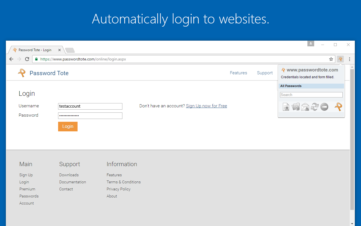The height and width of the screenshot is (226, 361).
Task: Click the sync arrows icon in popup
Action: click(x=315, y=107)
